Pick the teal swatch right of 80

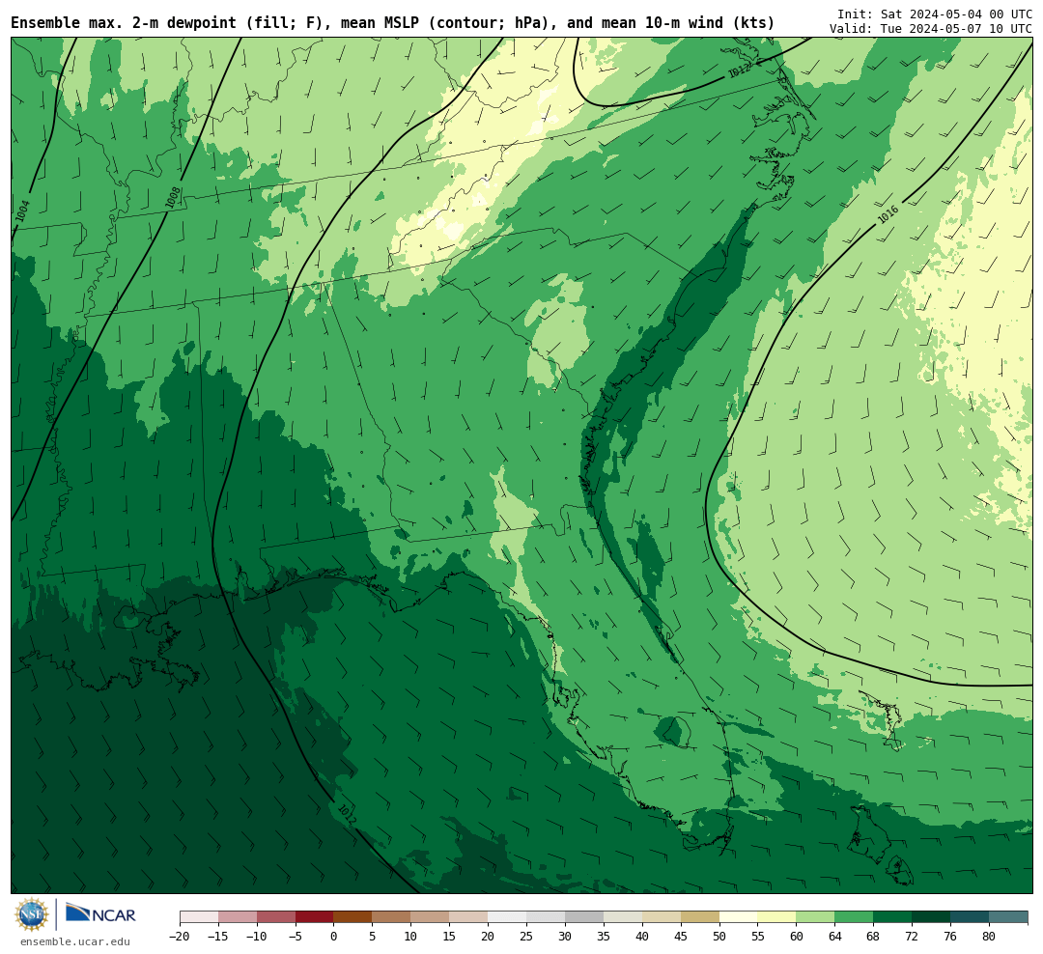tap(1009, 917)
